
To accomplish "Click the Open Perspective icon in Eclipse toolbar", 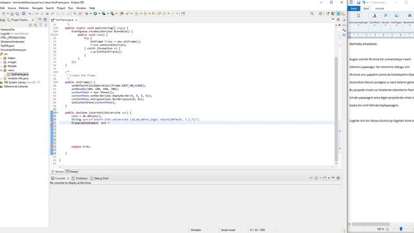I will click(x=320, y=14).
